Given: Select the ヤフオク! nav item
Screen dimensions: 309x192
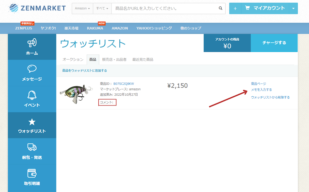Looking at the screenshot, I should click(x=48, y=28).
